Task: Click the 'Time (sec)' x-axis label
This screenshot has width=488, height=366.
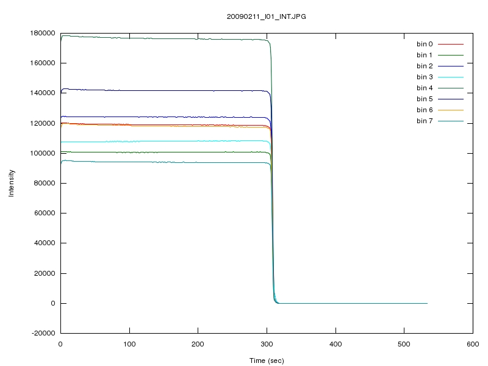Action: pyautogui.click(x=267, y=361)
